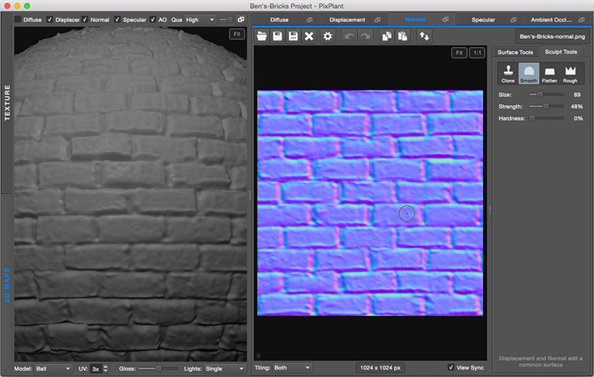Click the open folder icon in toolbar
594x377 pixels.
tap(262, 36)
